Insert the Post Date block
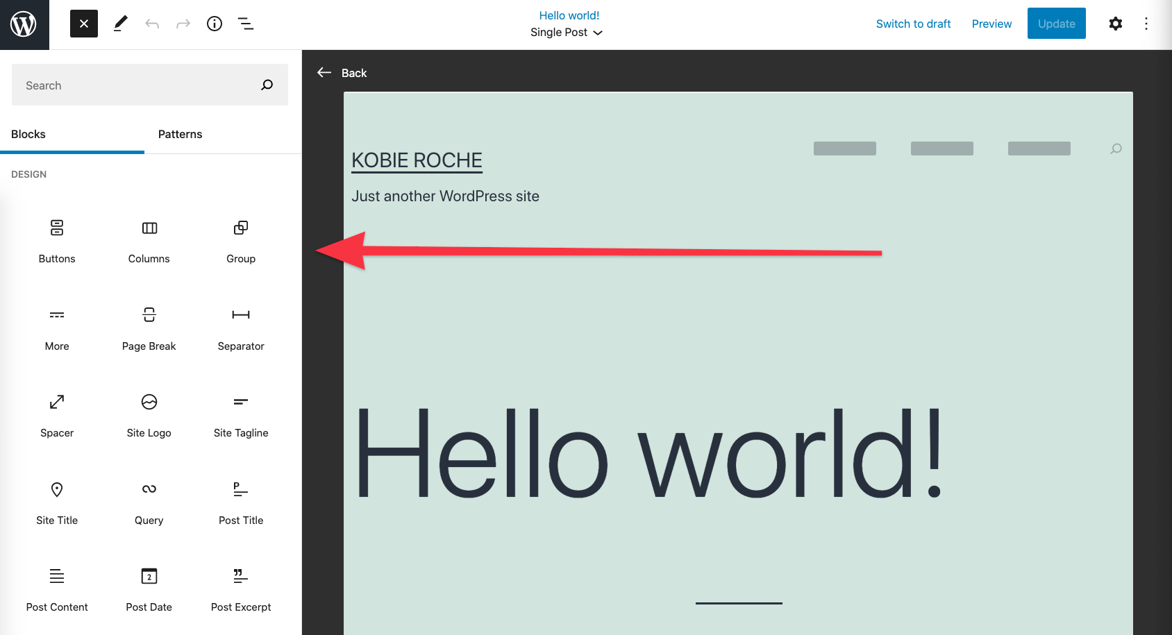1172x635 pixels. point(149,590)
